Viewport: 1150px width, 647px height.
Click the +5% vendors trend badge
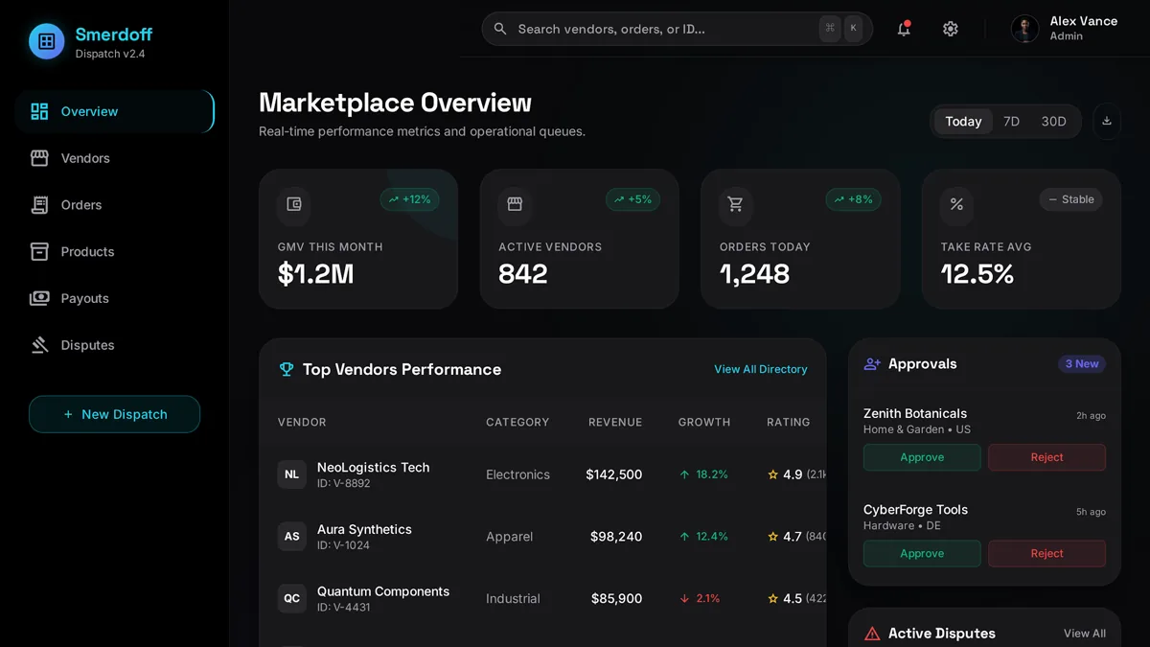pos(632,199)
